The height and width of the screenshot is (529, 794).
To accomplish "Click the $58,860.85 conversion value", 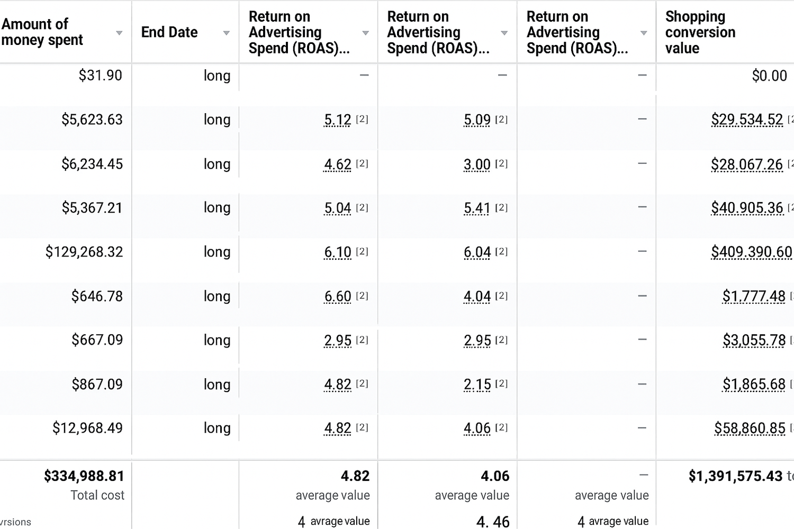I will [x=750, y=428].
